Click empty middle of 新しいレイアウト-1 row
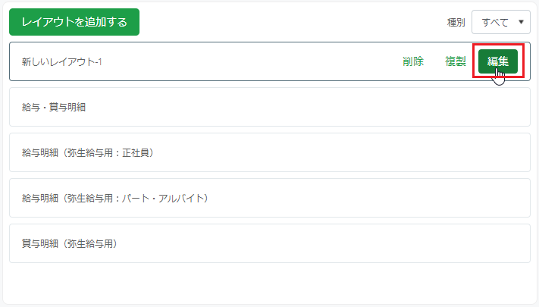The height and width of the screenshot is (307, 539). pos(251,62)
